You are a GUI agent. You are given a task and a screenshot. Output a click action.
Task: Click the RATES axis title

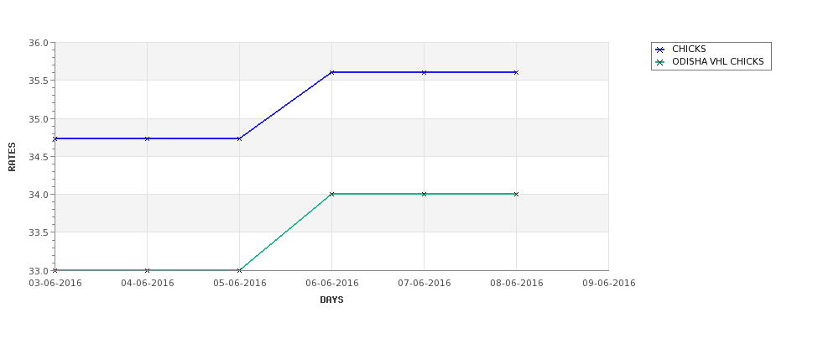point(12,157)
